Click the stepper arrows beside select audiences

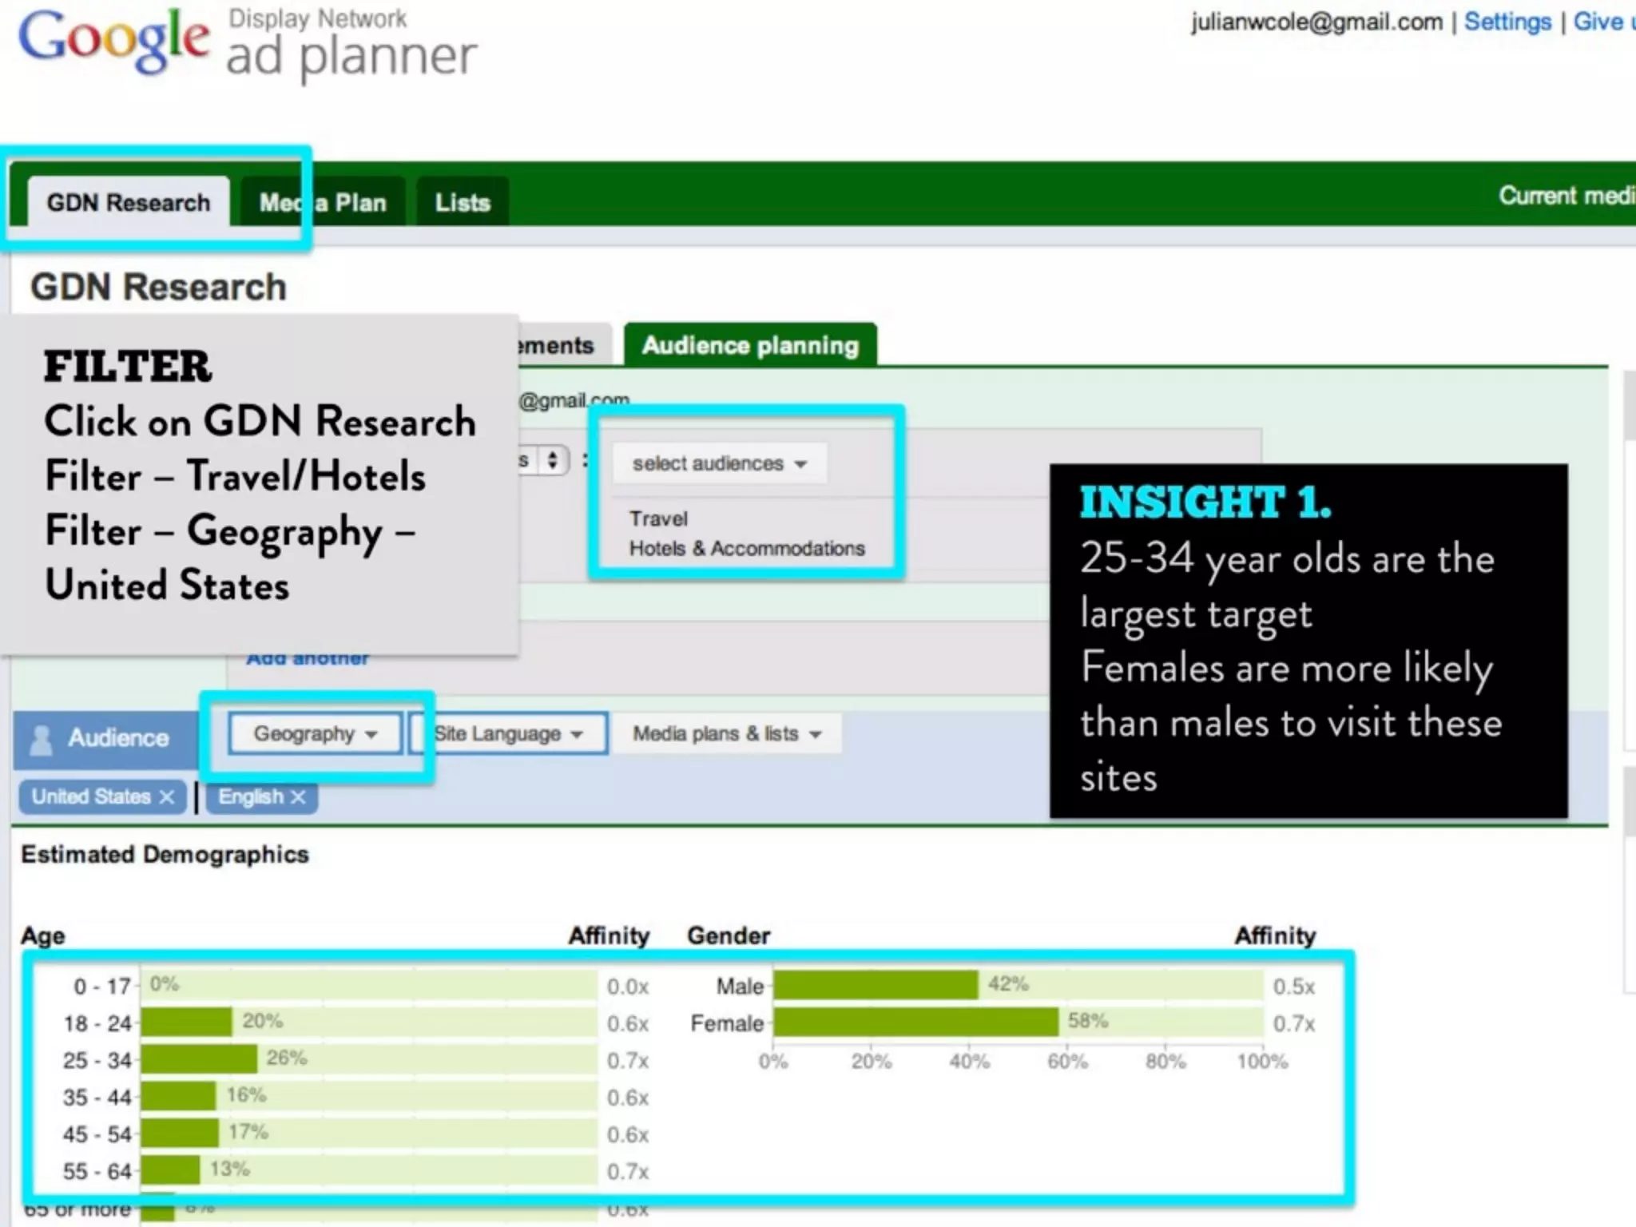pos(551,461)
